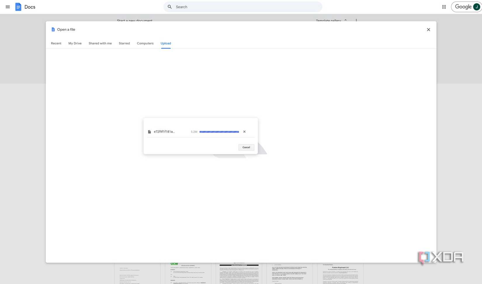Select the Shared with me tab
Image resolution: width=482 pixels, height=284 pixels.
[x=100, y=43]
